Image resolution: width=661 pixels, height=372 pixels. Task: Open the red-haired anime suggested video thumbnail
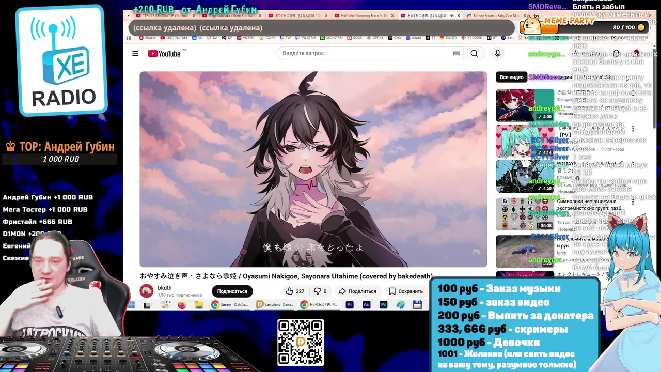pyautogui.click(x=525, y=105)
